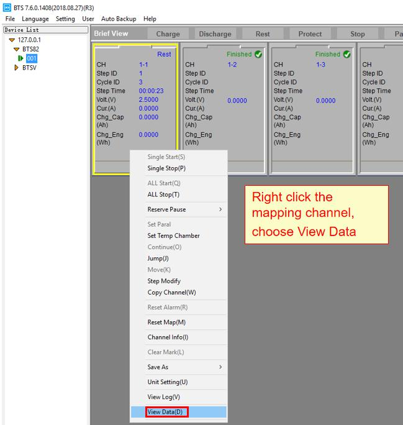Choose View Data(D) from context menu
This screenshot has width=403, height=425.
point(178,412)
